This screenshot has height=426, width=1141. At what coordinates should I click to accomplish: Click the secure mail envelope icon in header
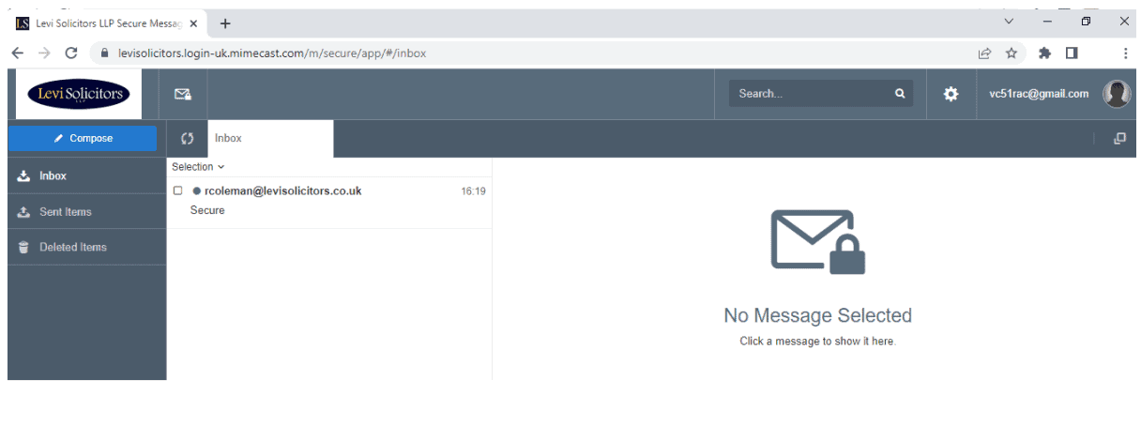tap(183, 94)
